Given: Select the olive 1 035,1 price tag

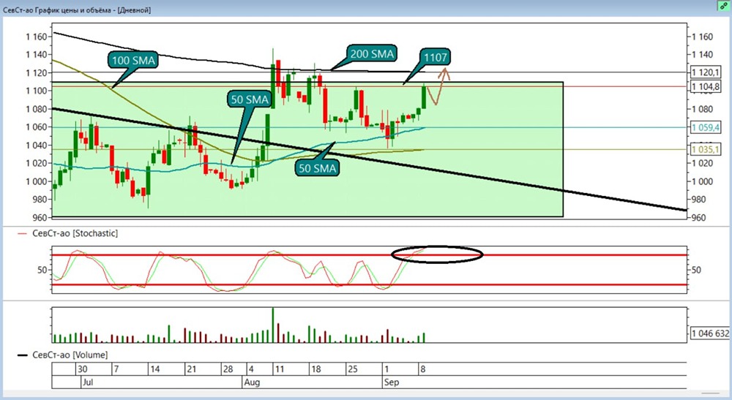Looking at the screenshot, I should point(705,149).
